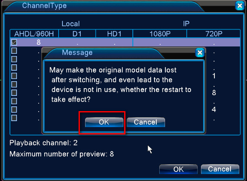Tick checkbox of row with 720P value 4
This screenshot has width=247, height=181.
coord(14,110)
